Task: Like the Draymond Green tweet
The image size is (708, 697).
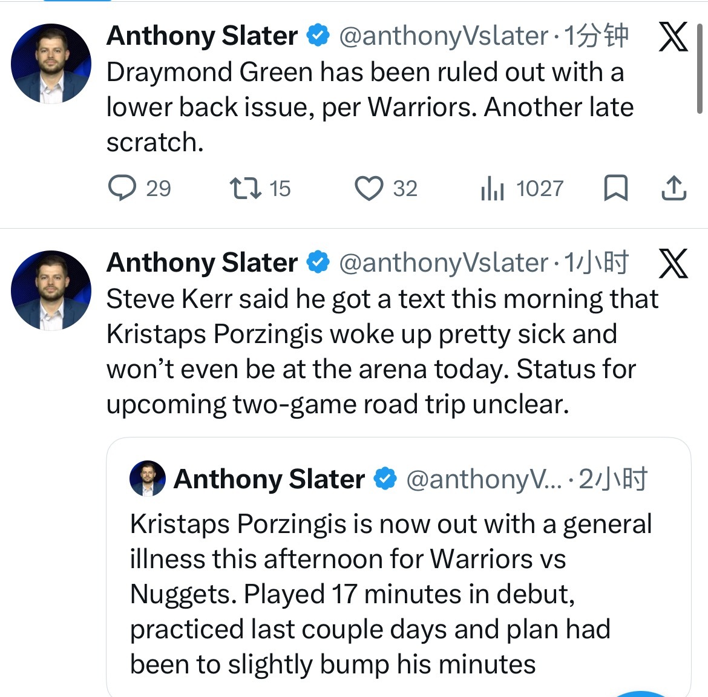Action: click(369, 188)
